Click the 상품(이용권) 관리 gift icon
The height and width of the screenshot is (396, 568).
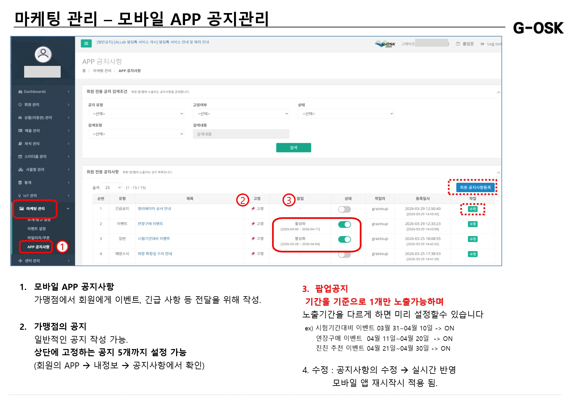tap(20, 118)
